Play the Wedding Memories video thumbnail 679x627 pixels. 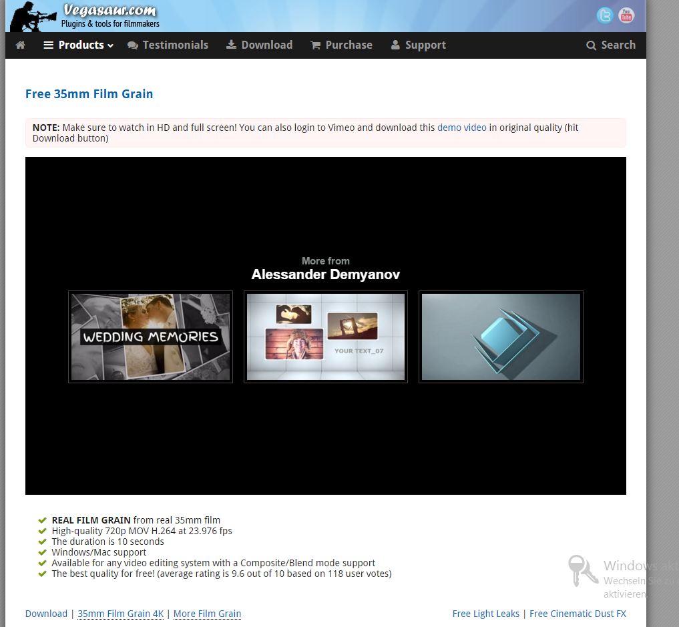click(150, 337)
